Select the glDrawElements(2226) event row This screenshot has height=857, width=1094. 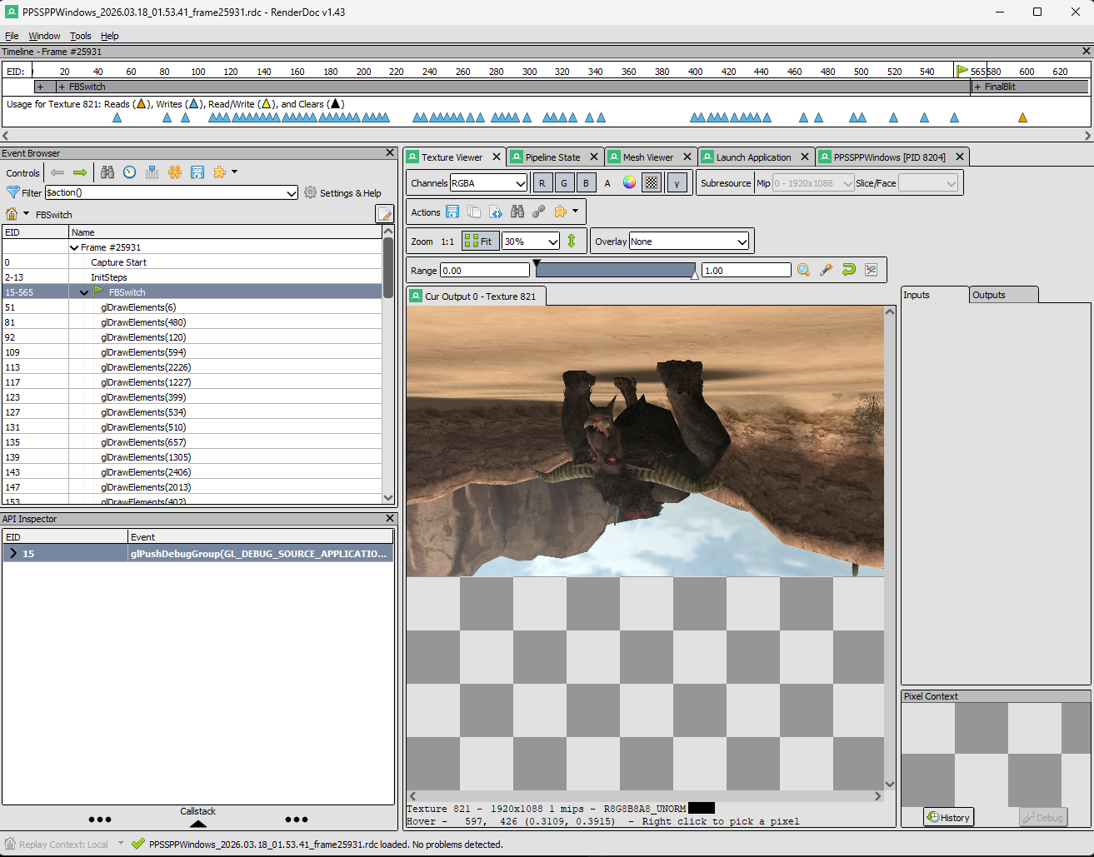[x=146, y=367]
